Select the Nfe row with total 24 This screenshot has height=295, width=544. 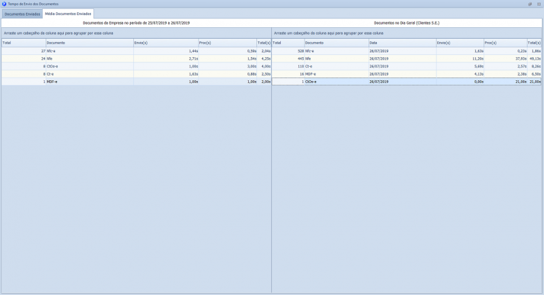click(x=88, y=58)
